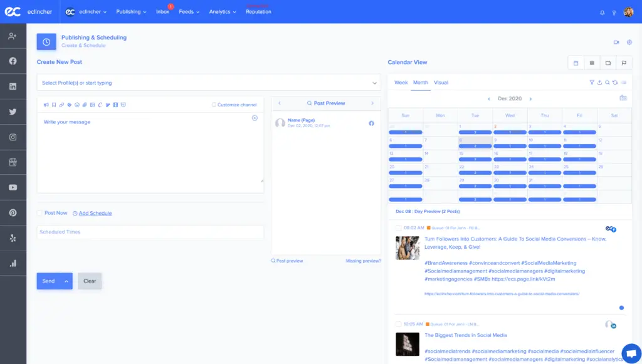This screenshot has height=364, width=642.
Task: Enable the Post Now checkbox
Action: (x=41, y=213)
